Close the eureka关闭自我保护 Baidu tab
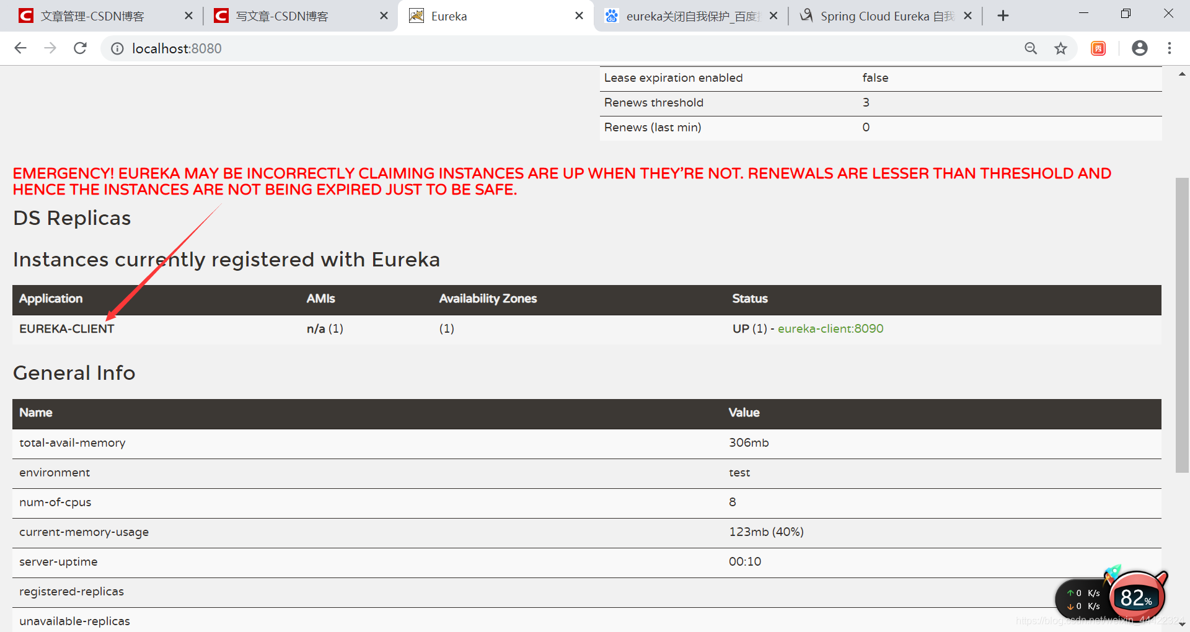The image size is (1190, 632). (x=773, y=16)
